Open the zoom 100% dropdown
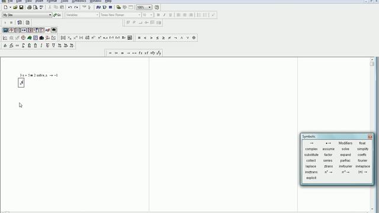Viewport: 379px width, 213px height. click(149, 7)
